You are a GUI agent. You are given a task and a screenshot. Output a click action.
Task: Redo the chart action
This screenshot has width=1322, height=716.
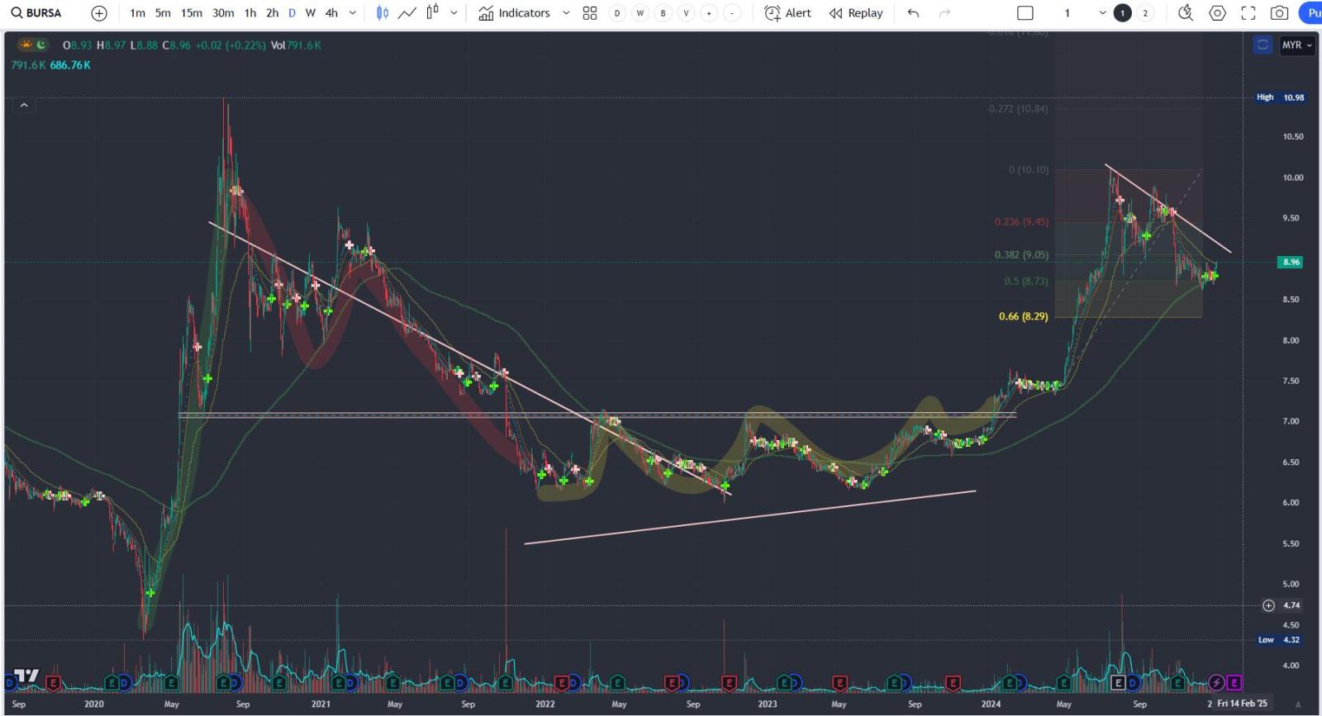pyautogui.click(x=945, y=13)
